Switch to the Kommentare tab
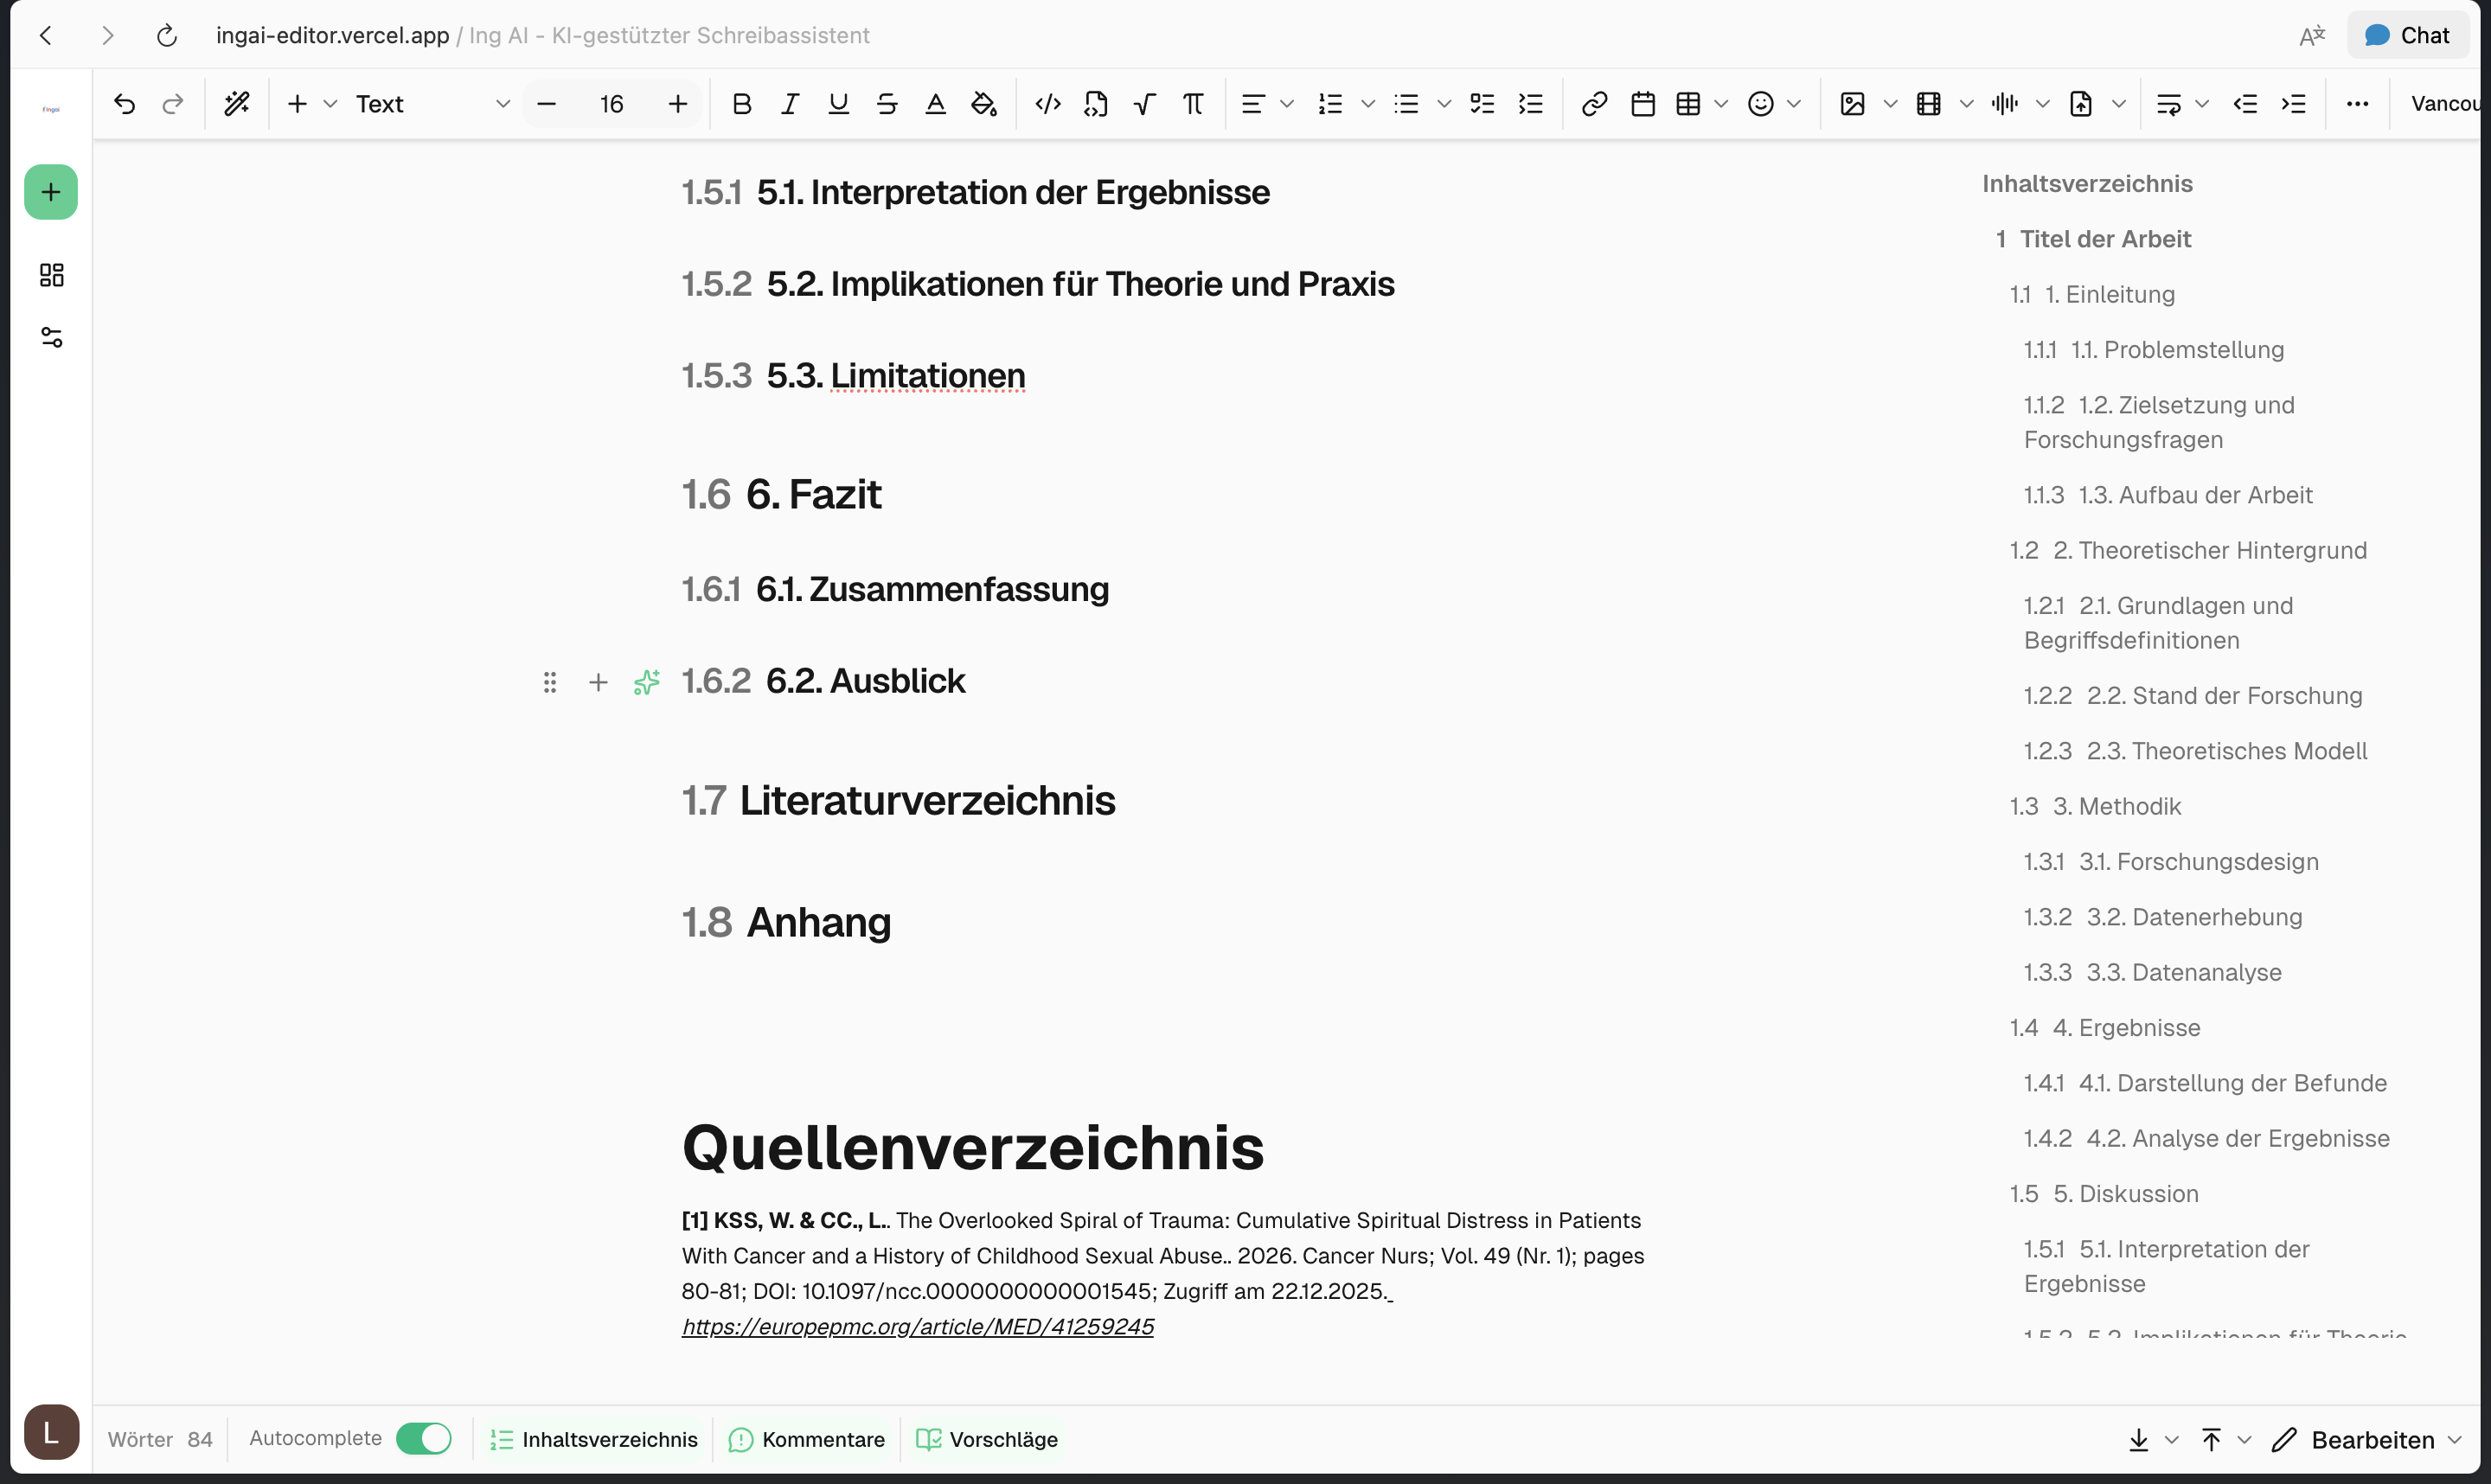Image resolution: width=2491 pixels, height=1484 pixels. tap(806, 1439)
